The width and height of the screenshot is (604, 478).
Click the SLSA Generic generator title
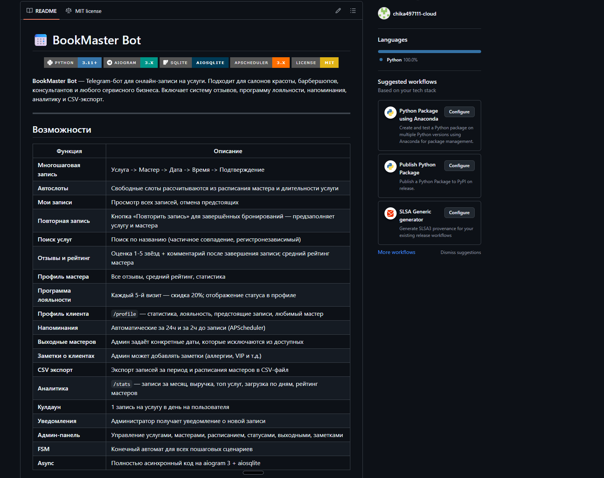click(415, 215)
